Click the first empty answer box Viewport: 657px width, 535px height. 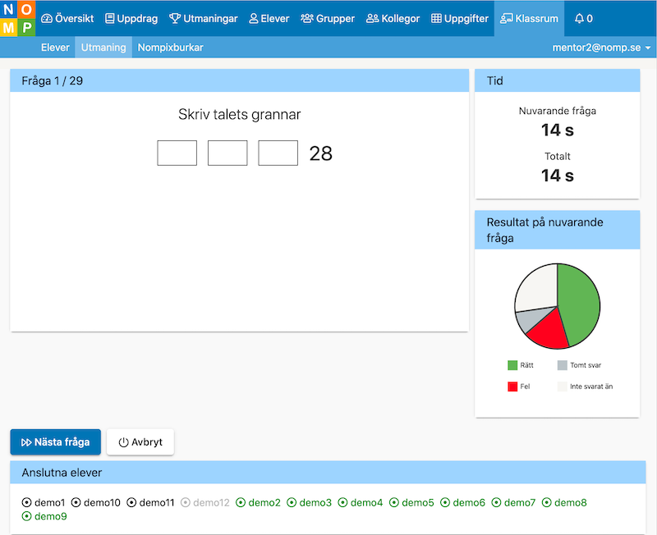pos(177,153)
